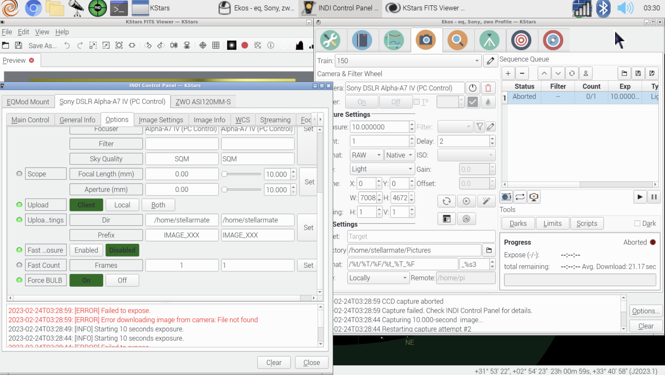665x375 pixels.
Task: Open the ISO dropdown
Action: click(x=466, y=155)
